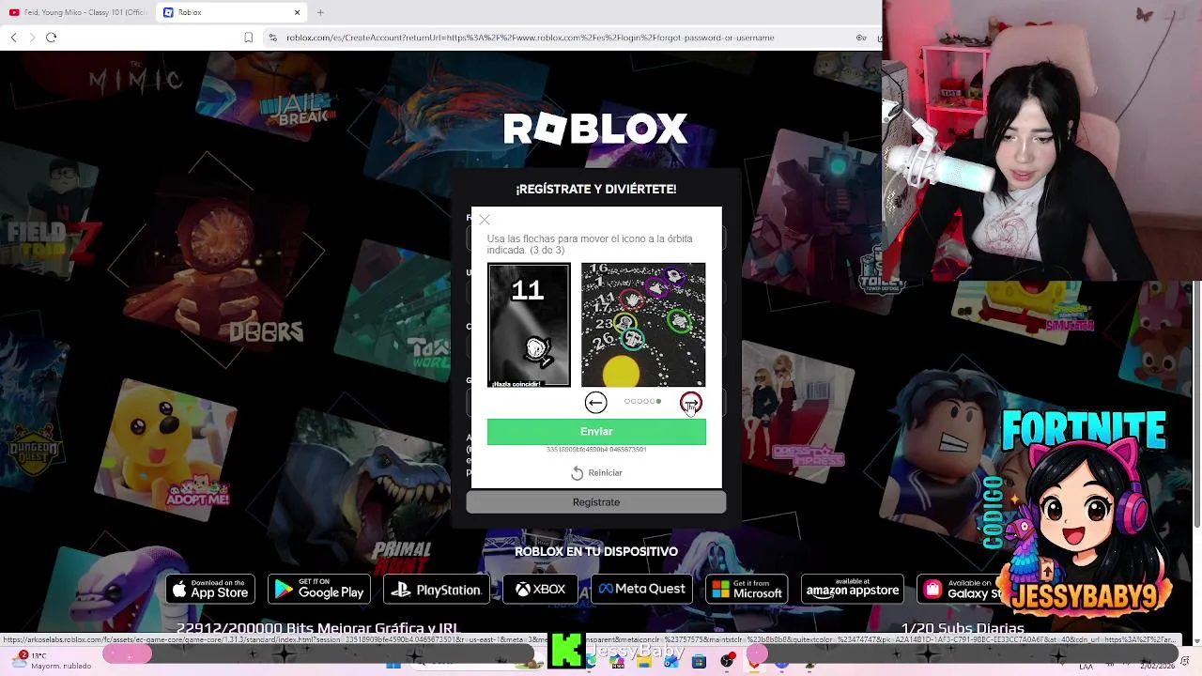The height and width of the screenshot is (676, 1202).
Task: Open the App Store download badge
Action: pyautogui.click(x=209, y=590)
